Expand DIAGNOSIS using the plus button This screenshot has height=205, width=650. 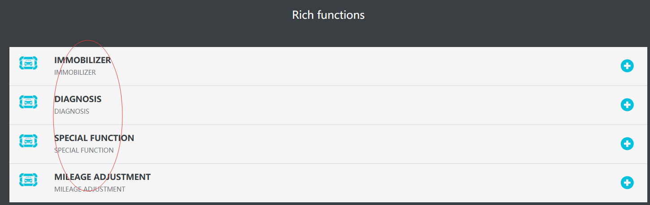627,105
